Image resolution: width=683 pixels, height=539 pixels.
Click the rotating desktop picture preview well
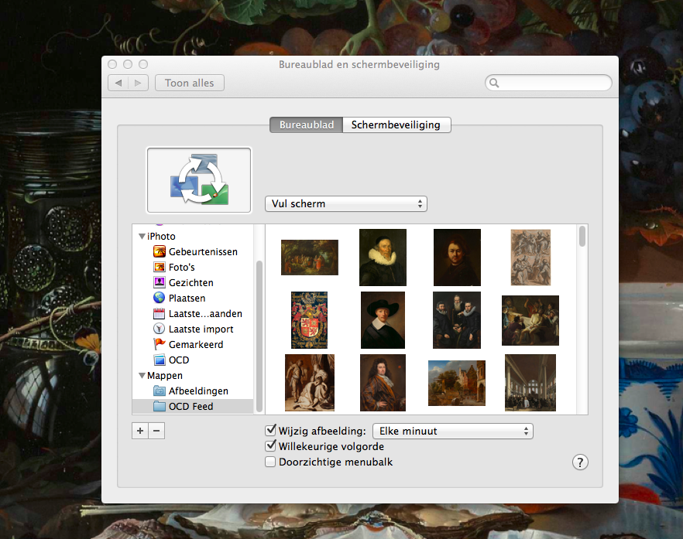[199, 179]
